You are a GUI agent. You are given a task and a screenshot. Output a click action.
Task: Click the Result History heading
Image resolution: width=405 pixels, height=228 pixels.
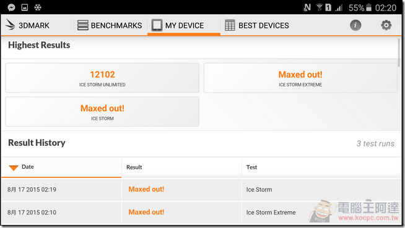pyautogui.click(x=37, y=143)
